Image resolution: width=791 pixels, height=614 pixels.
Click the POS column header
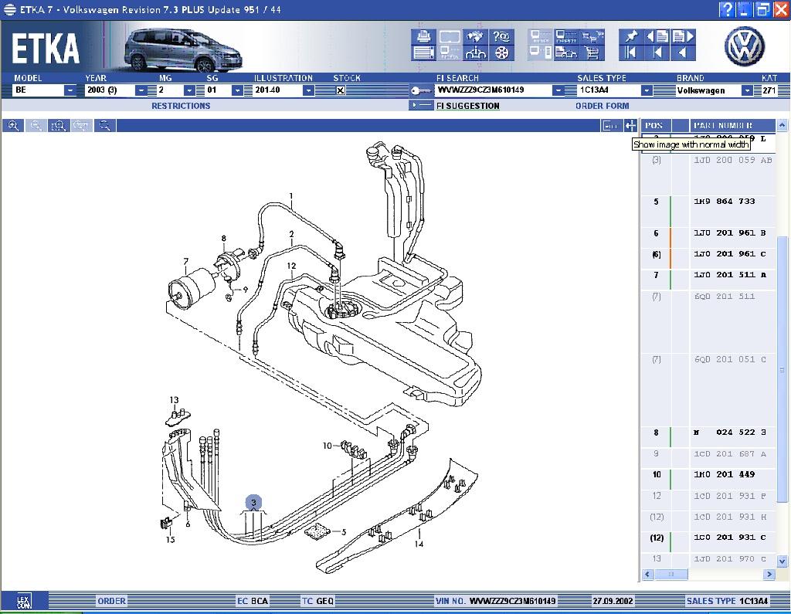(x=654, y=126)
